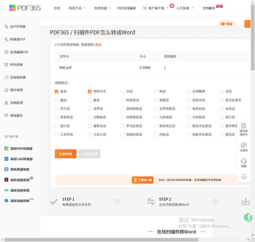
Task: Click the 权益 button
Action: 226,24
